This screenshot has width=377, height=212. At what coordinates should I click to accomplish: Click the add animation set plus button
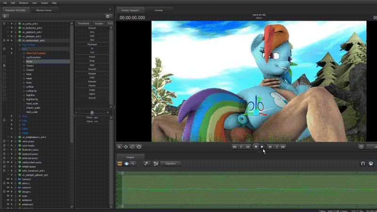(5, 16)
